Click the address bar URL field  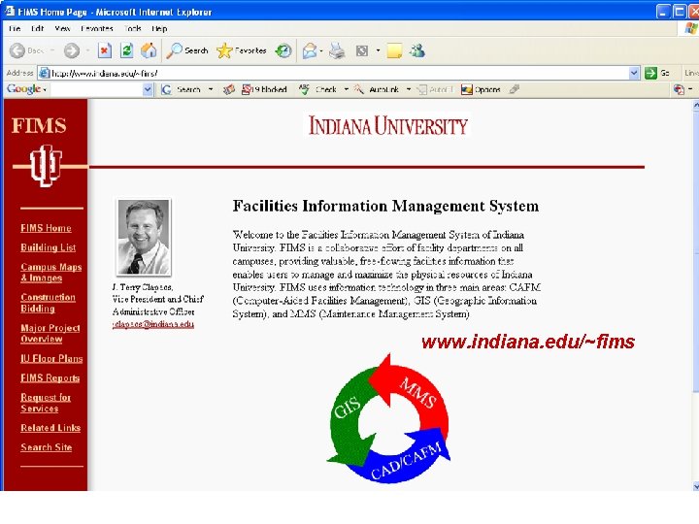pos(339,73)
